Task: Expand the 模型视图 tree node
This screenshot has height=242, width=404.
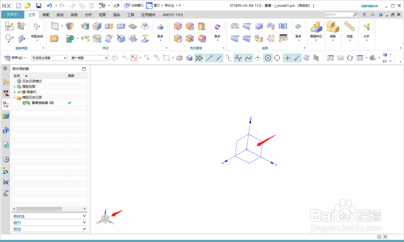Action: pyautogui.click(x=15, y=87)
